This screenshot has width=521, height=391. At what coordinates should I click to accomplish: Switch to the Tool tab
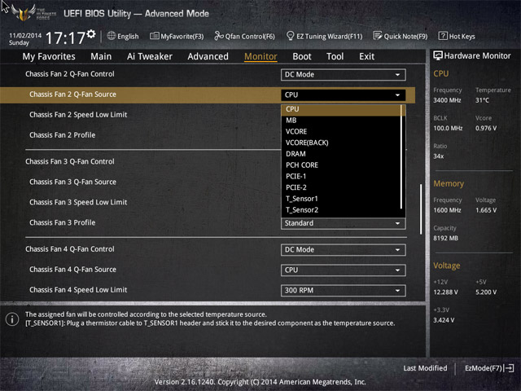(335, 56)
